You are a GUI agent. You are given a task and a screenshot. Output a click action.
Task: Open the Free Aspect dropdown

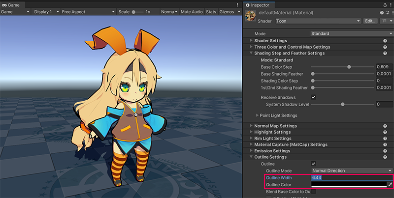pyautogui.click(x=89, y=12)
